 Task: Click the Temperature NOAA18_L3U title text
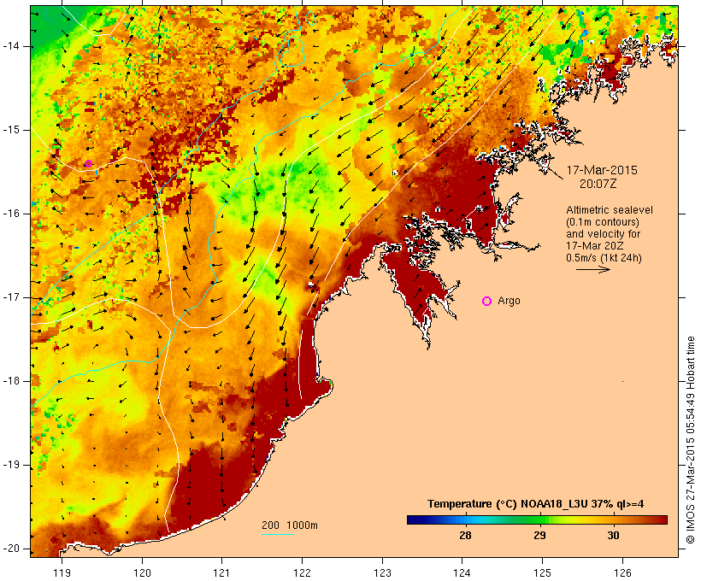tap(536, 504)
